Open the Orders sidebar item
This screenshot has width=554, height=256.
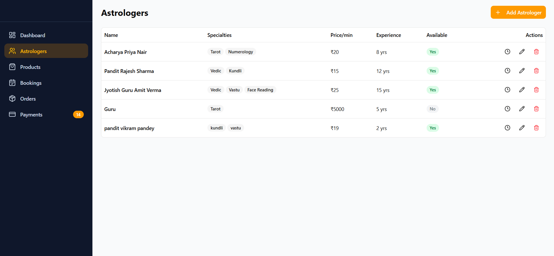(28, 99)
